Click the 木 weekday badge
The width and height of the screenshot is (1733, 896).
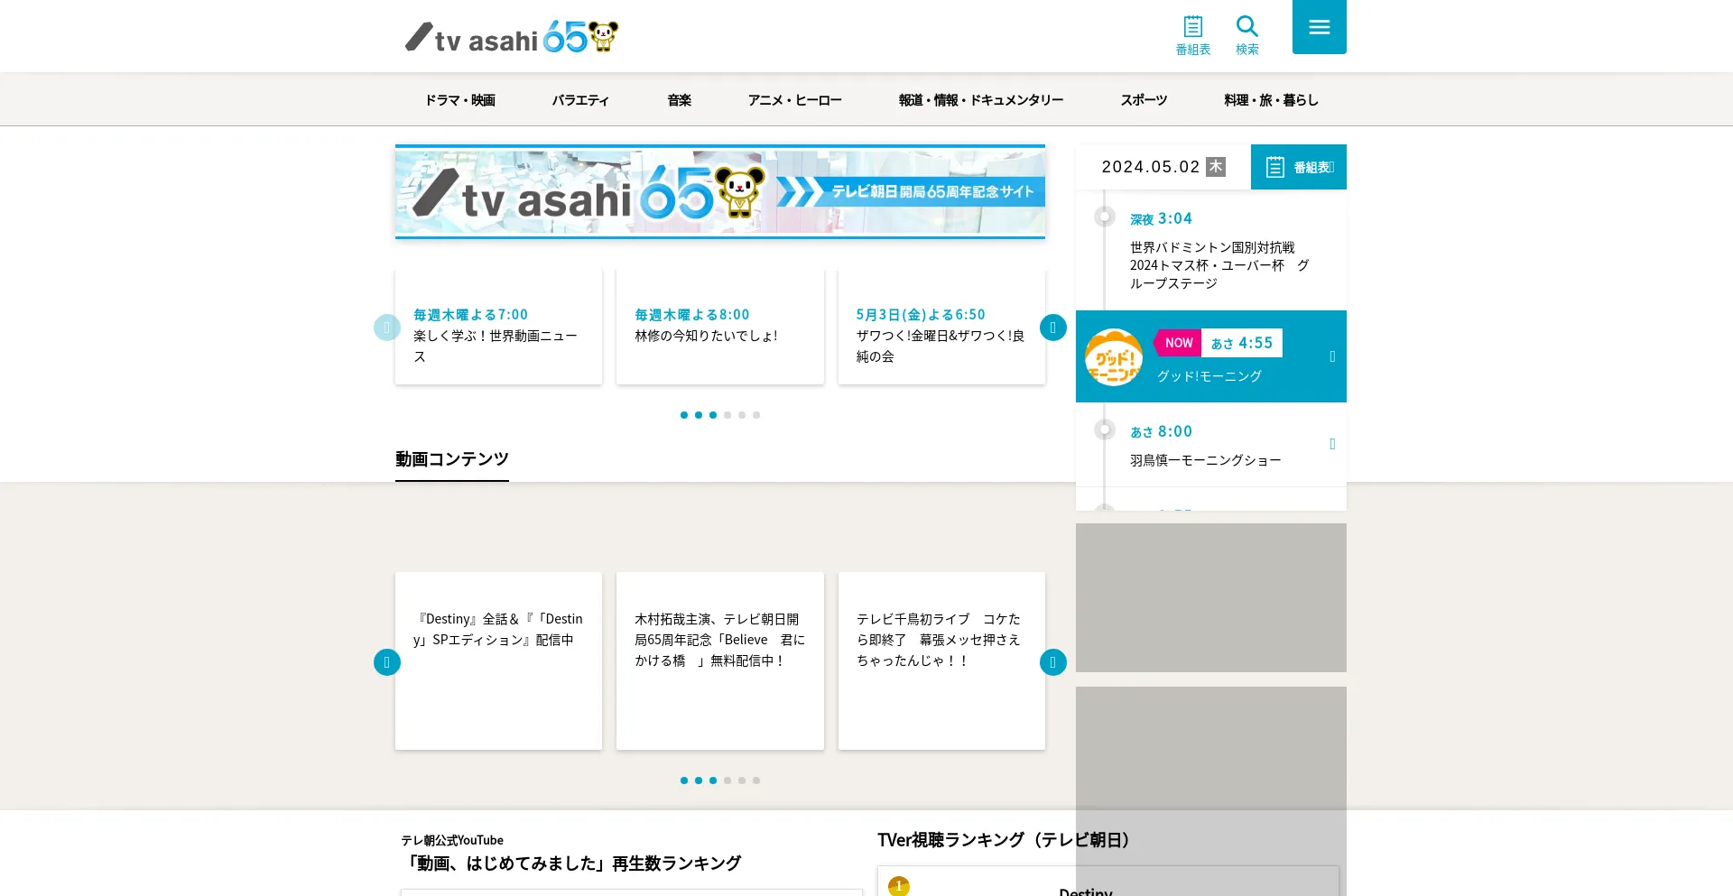click(1216, 167)
